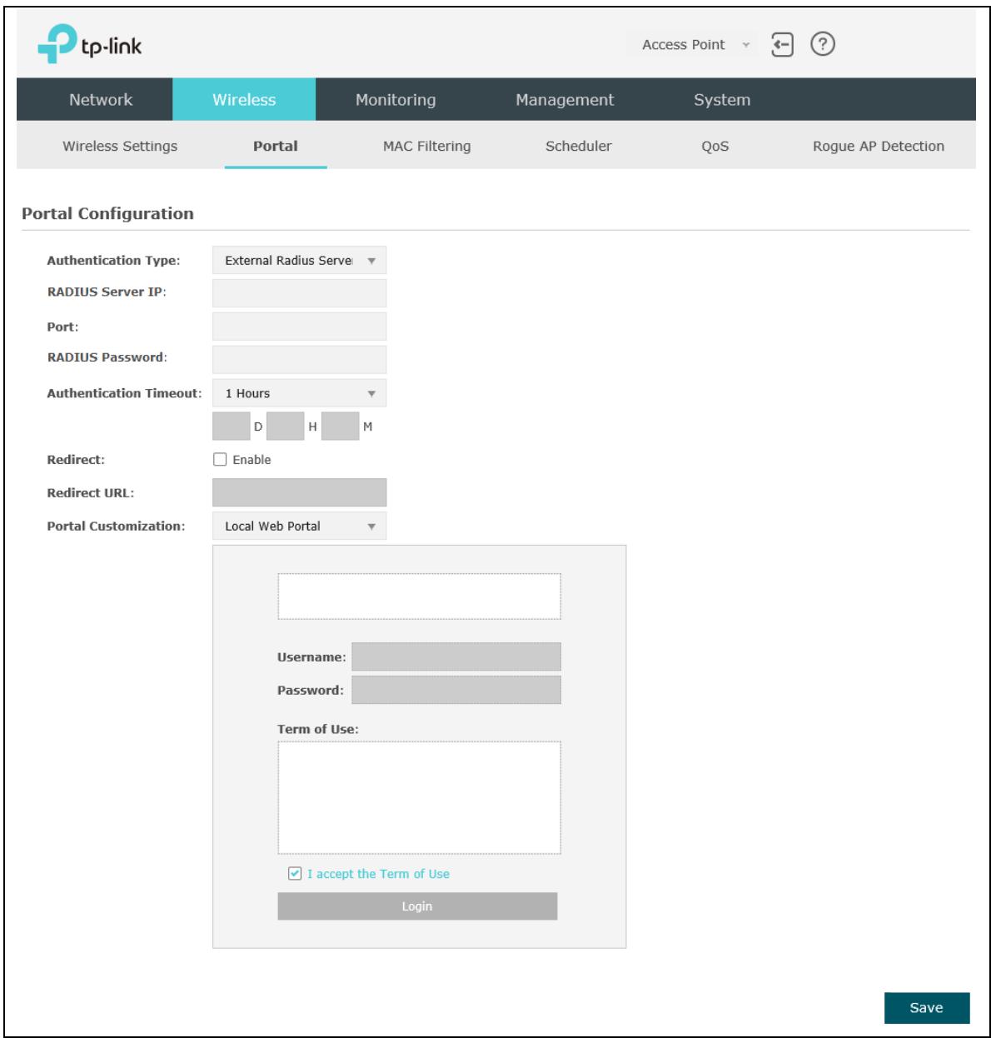Image resolution: width=991 pixels, height=1038 pixels.
Task: Expand the Authentication Timeout dropdown
Action: (x=300, y=393)
